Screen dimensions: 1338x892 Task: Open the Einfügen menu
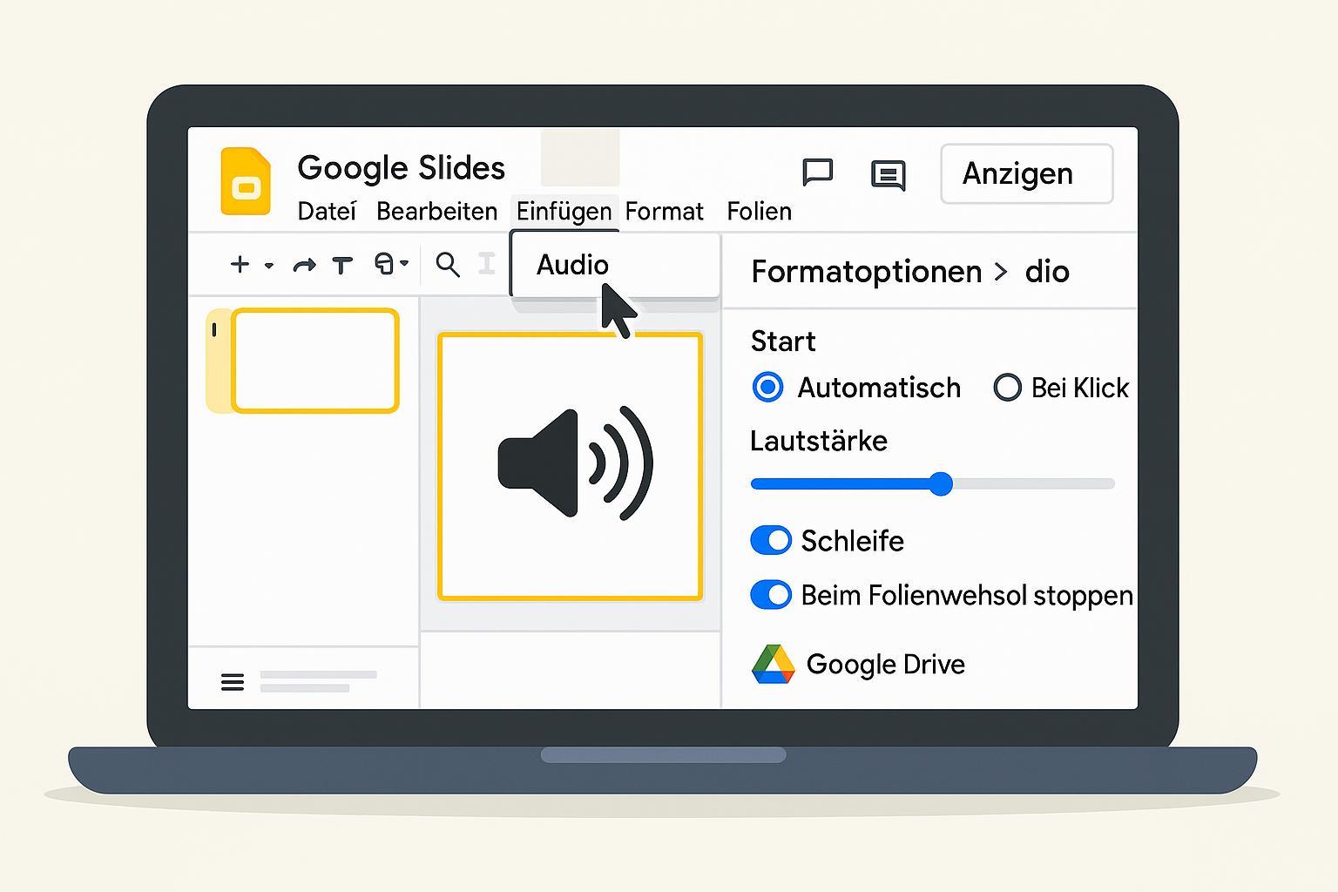click(x=564, y=212)
